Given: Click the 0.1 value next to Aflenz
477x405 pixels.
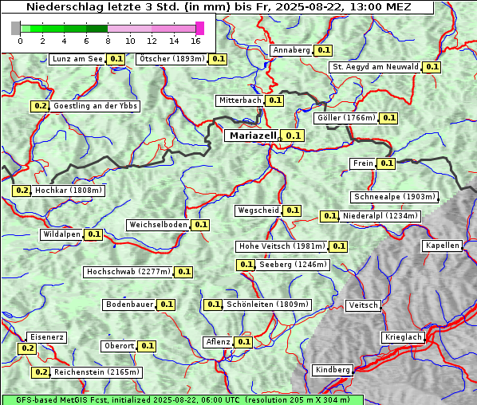Looking at the screenshot, I should [243, 342].
